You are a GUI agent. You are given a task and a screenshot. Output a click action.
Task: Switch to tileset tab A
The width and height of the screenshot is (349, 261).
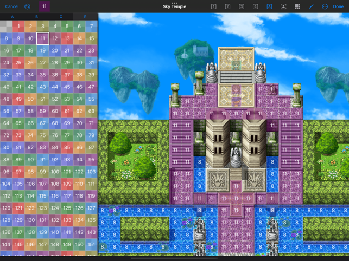12,17
